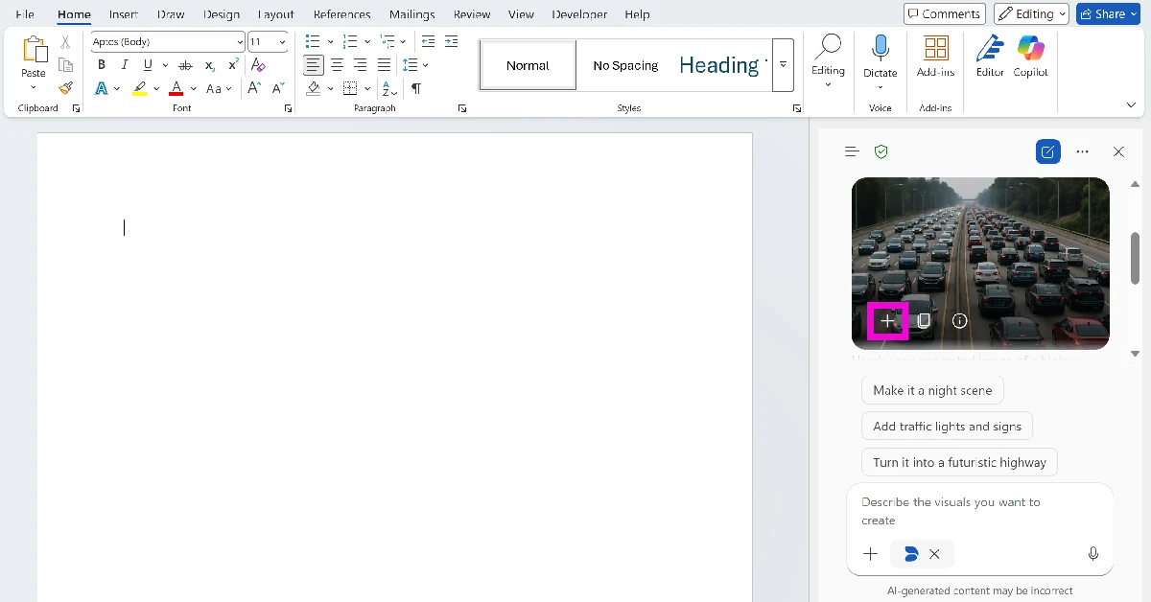This screenshot has height=602, width=1151.
Task: Open the Insert tab
Action: tap(123, 13)
